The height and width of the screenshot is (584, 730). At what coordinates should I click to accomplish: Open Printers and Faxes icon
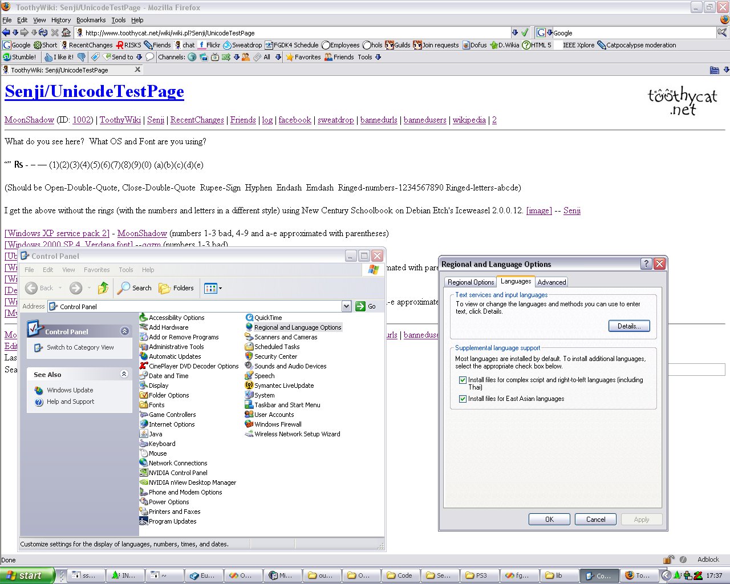[144, 512]
